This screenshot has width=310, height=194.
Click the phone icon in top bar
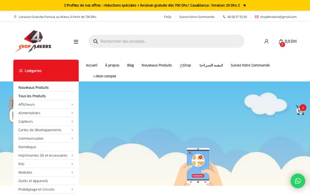(x=224, y=17)
